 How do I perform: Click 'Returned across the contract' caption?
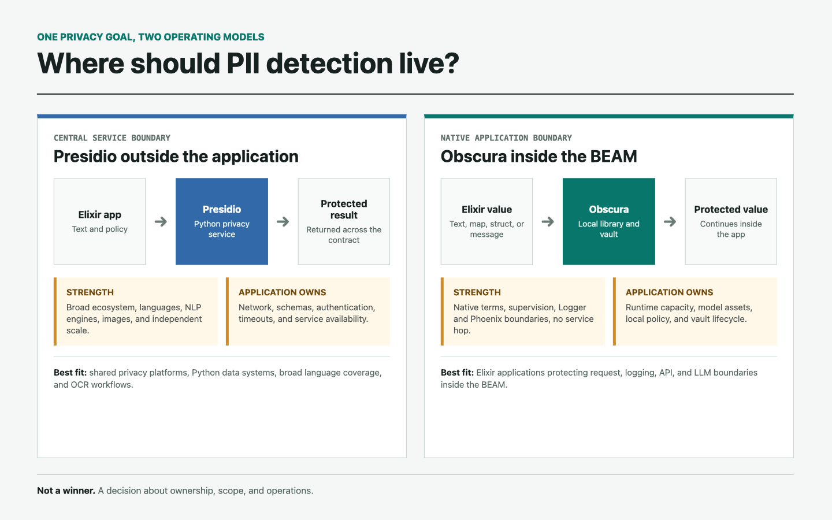click(x=344, y=235)
